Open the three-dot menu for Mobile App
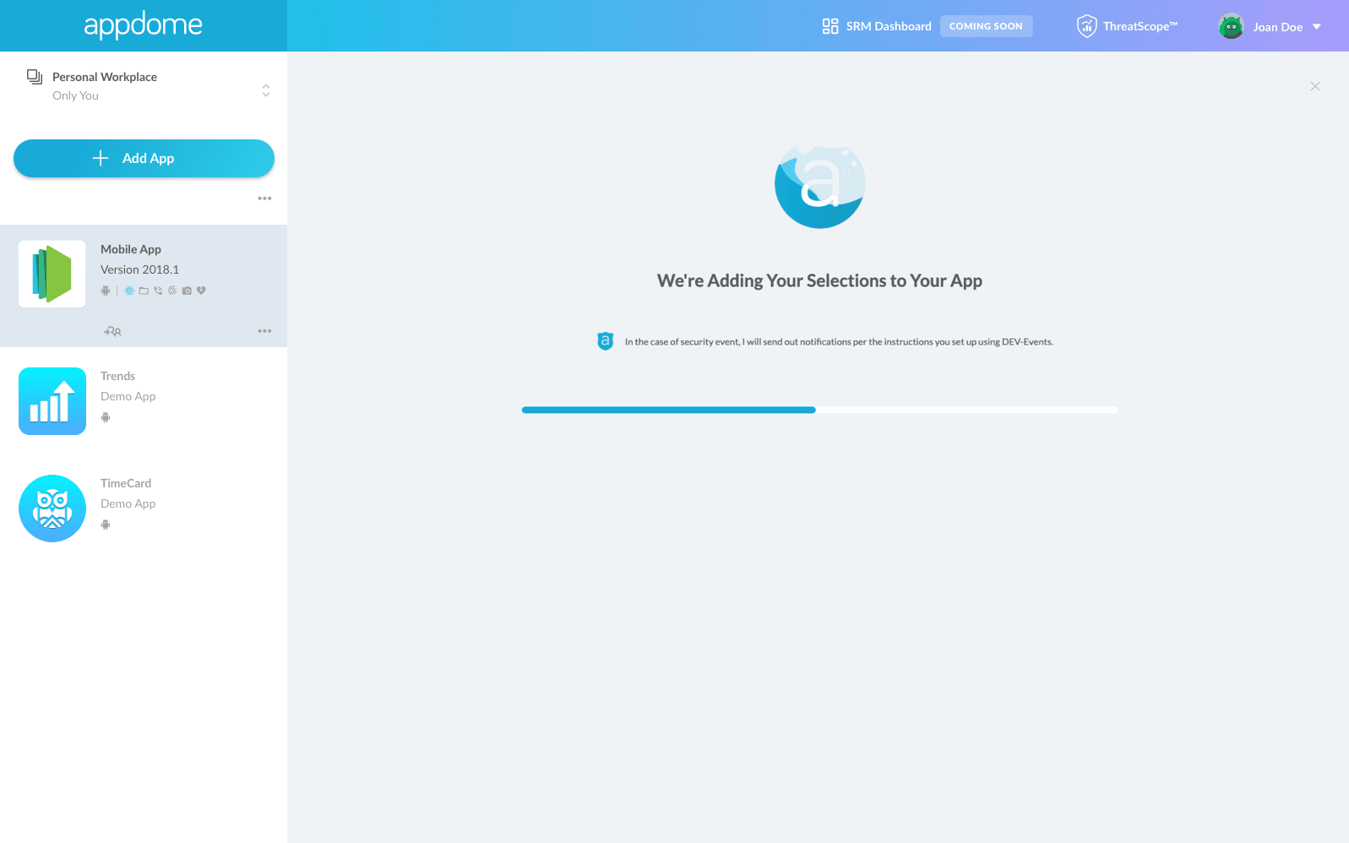The height and width of the screenshot is (843, 1349). (264, 331)
